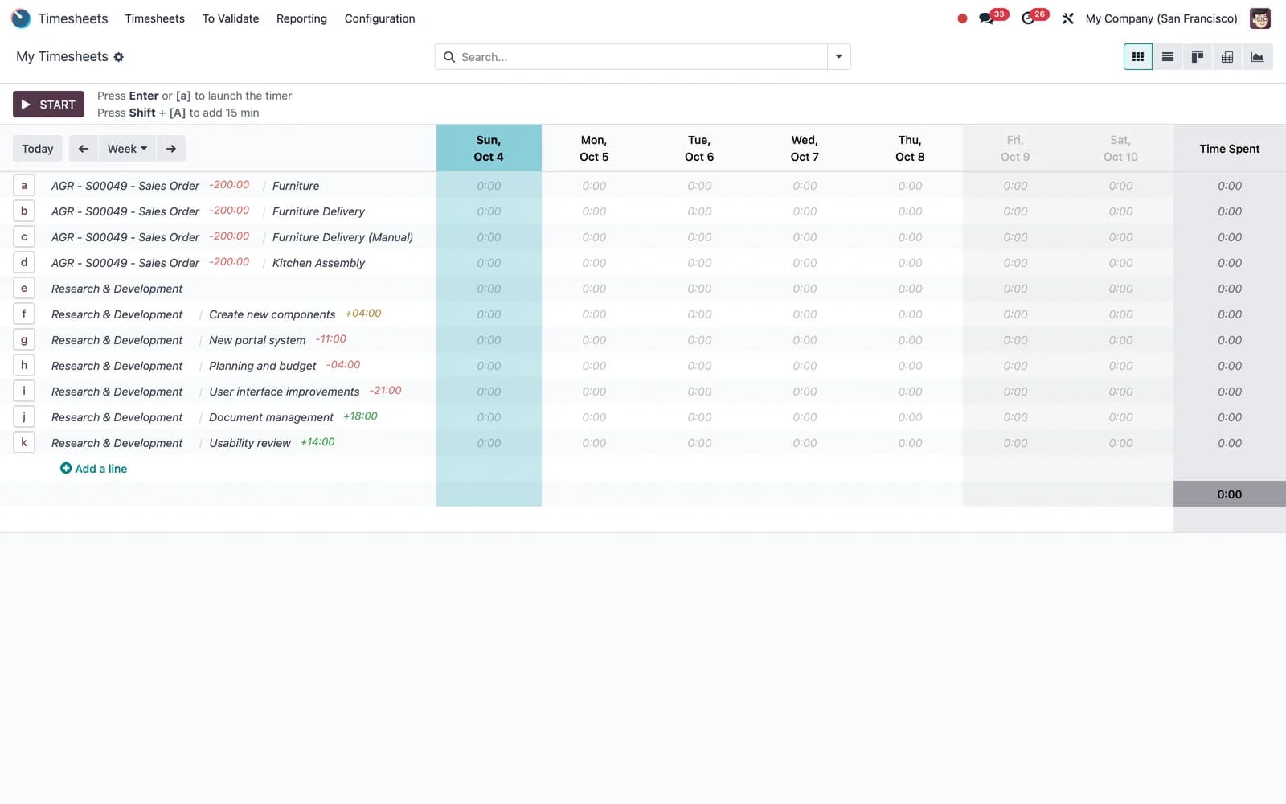1286x804 pixels.
Task: Open the Timesheets menu
Action: click(x=155, y=18)
